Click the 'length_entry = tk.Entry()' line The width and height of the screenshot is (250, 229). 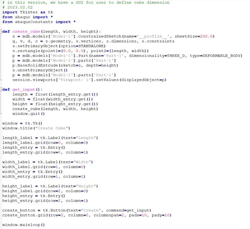(34, 147)
